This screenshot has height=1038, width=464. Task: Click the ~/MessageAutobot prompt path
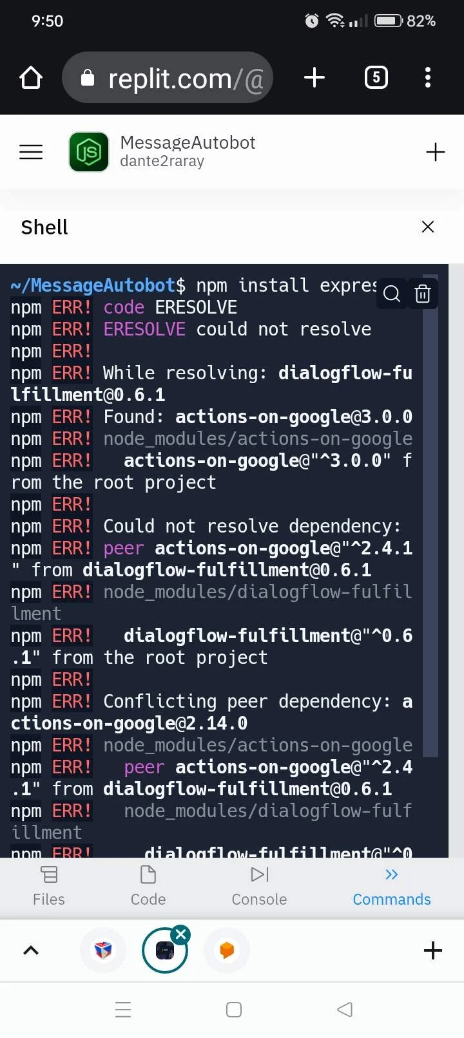[93, 285]
